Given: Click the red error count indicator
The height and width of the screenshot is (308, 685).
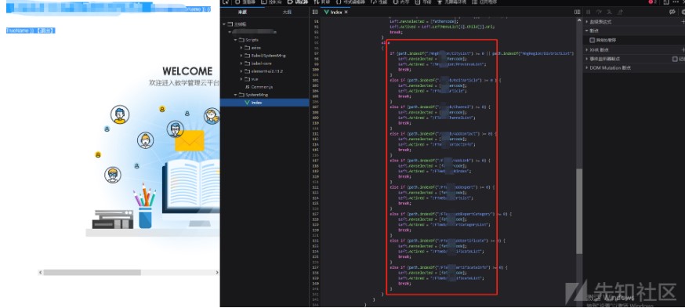Looking at the screenshot, I should click(652, 2).
